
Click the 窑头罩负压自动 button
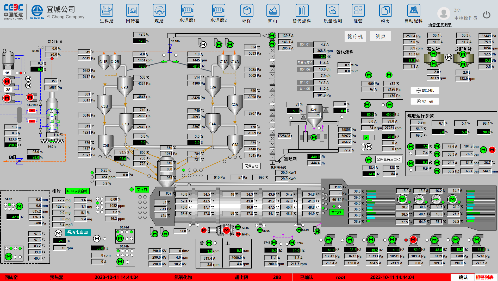pos(388,159)
